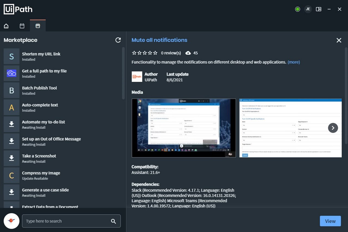Click the Mute all notifications title
The width and height of the screenshot is (348, 232).
coord(159,40)
